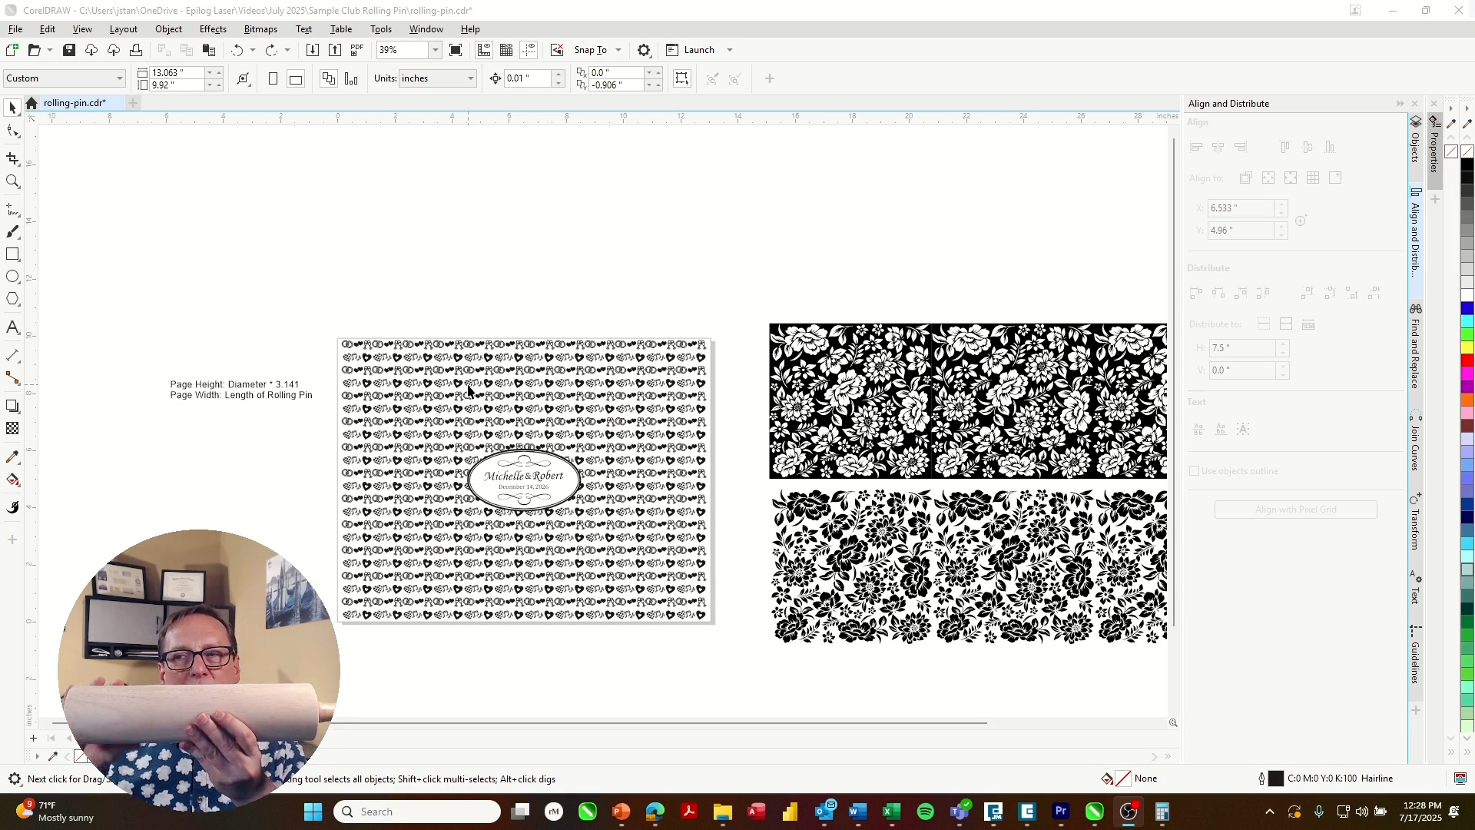The height and width of the screenshot is (830, 1475).
Task: Expand the Snap To dropdown
Action: [x=618, y=50]
